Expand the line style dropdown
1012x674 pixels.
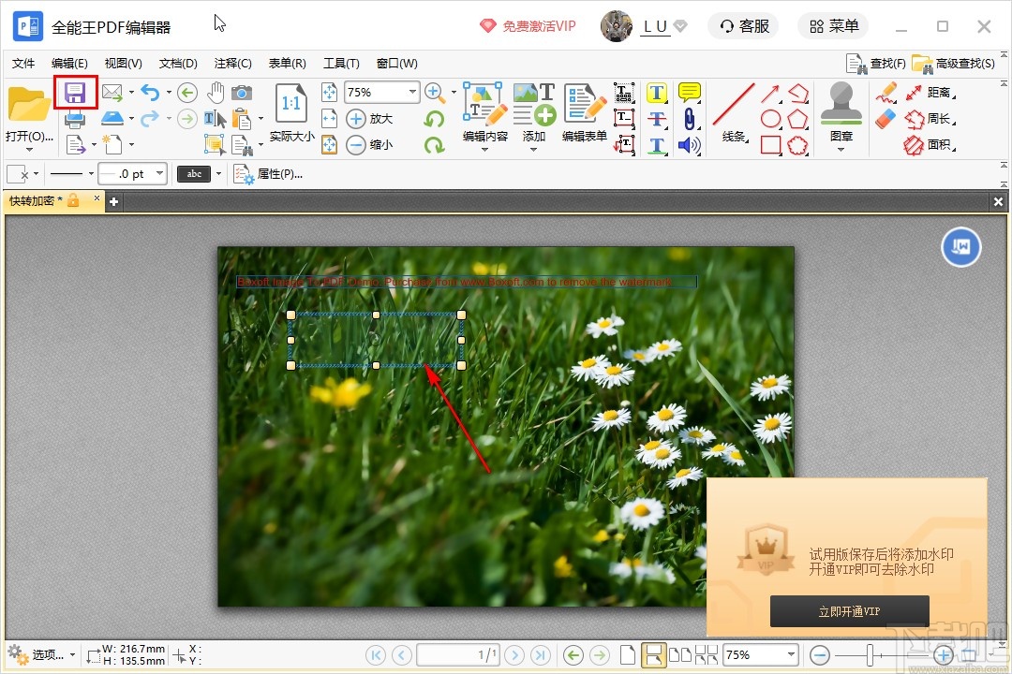coord(91,173)
